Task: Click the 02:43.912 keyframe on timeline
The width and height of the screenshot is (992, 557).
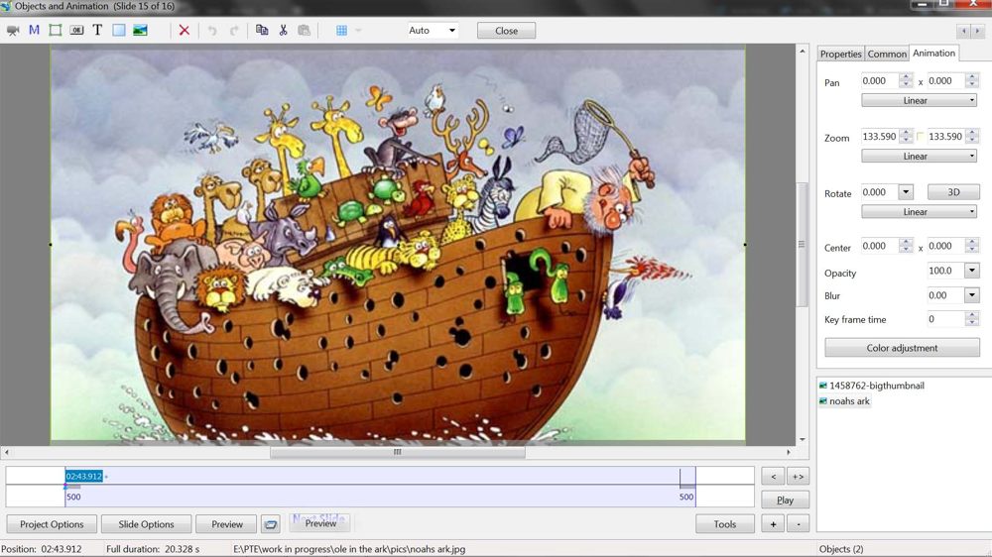Action: point(83,476)
